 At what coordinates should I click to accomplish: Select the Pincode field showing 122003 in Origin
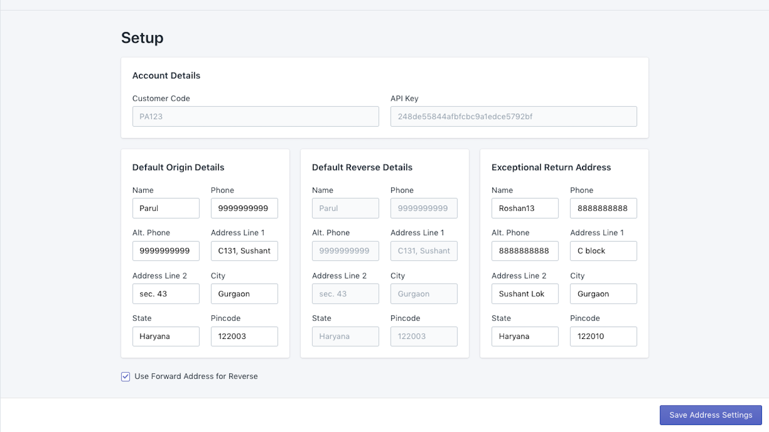tap(244, 336)
